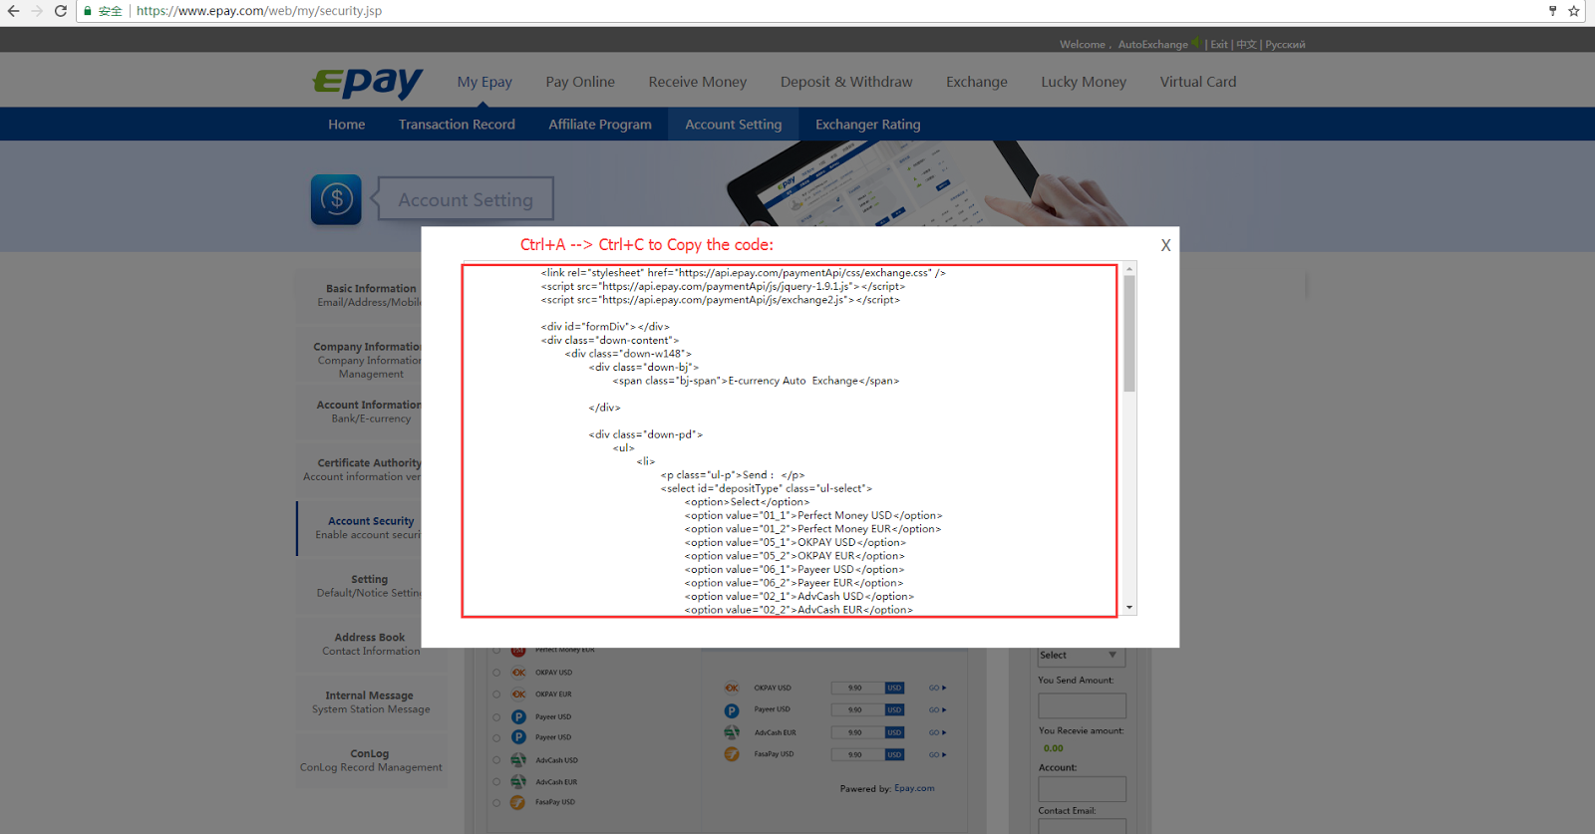
Task: Open Internal Message in the sidebar
Action: pos(371,702)
